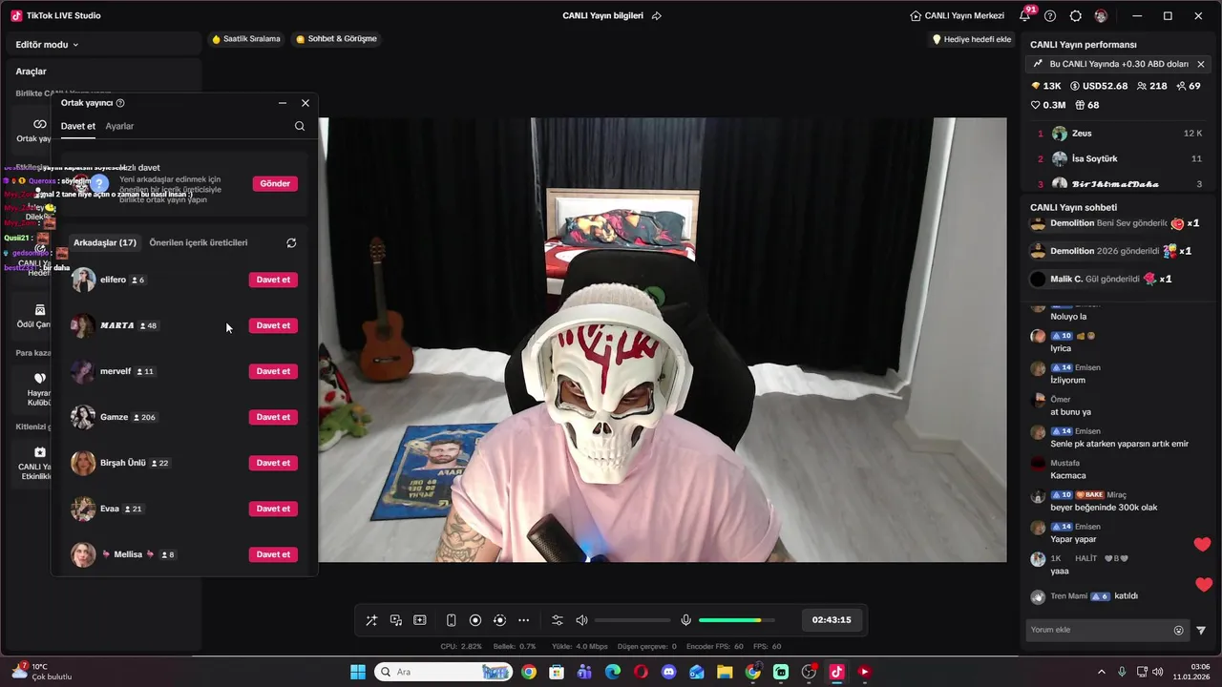Switch to the Ayarlar tab
This screenshot has height=687, width=1222.
pyautogui.click(x=119, y=126)
